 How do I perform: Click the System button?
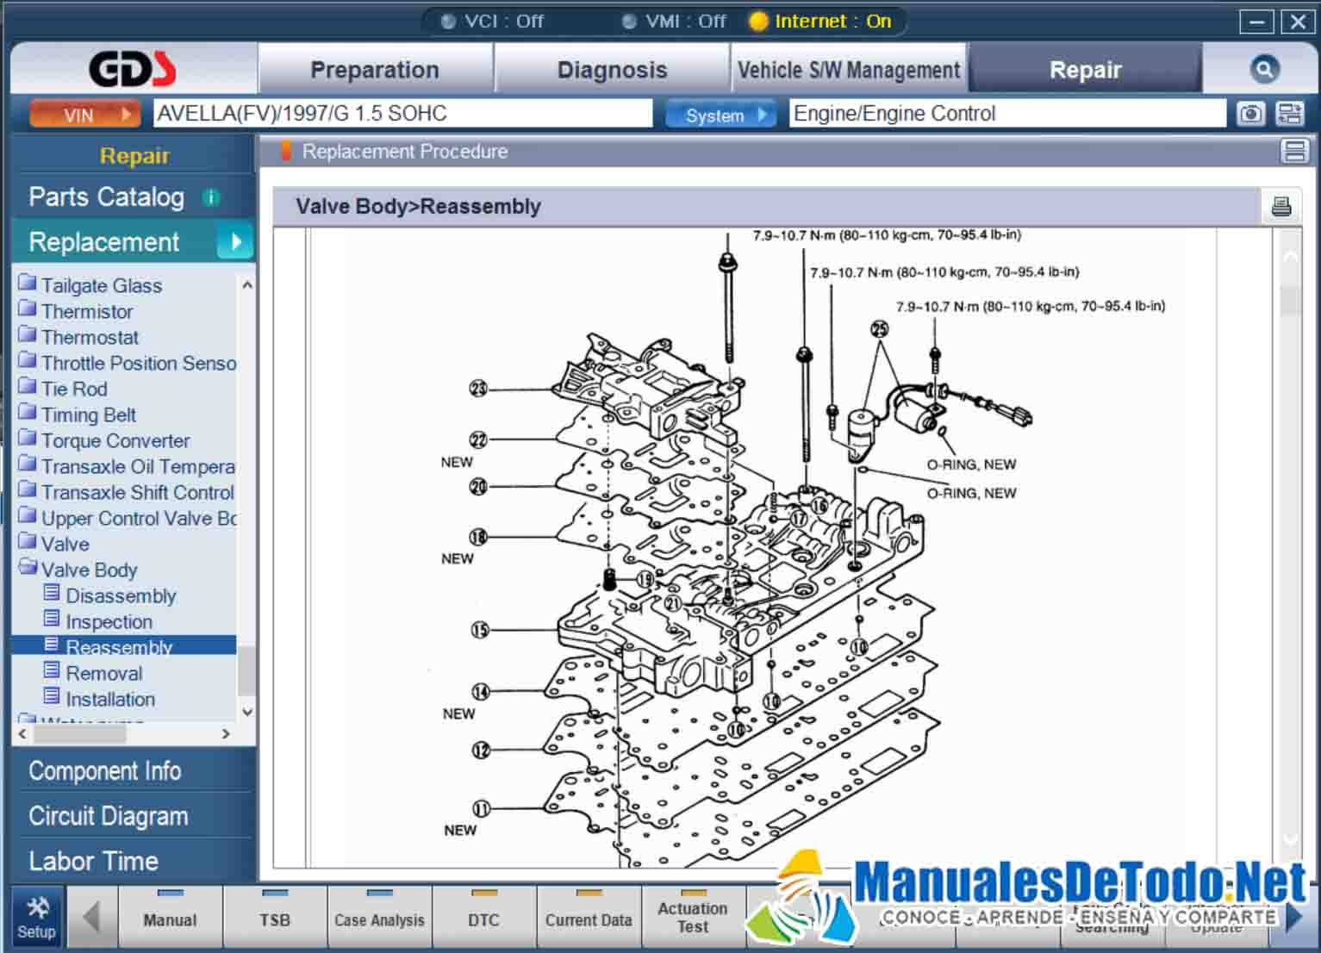(x=721, y=114)
